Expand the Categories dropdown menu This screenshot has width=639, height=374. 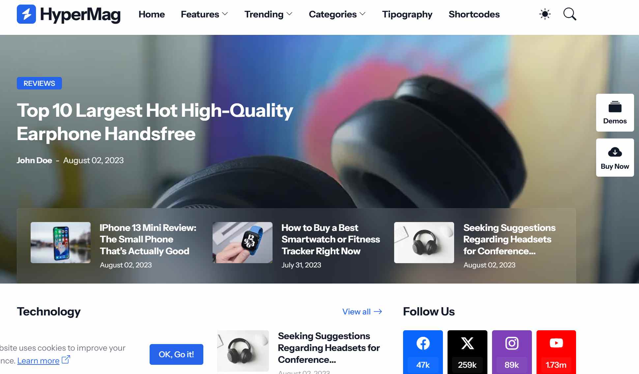[x=337, y=14]
